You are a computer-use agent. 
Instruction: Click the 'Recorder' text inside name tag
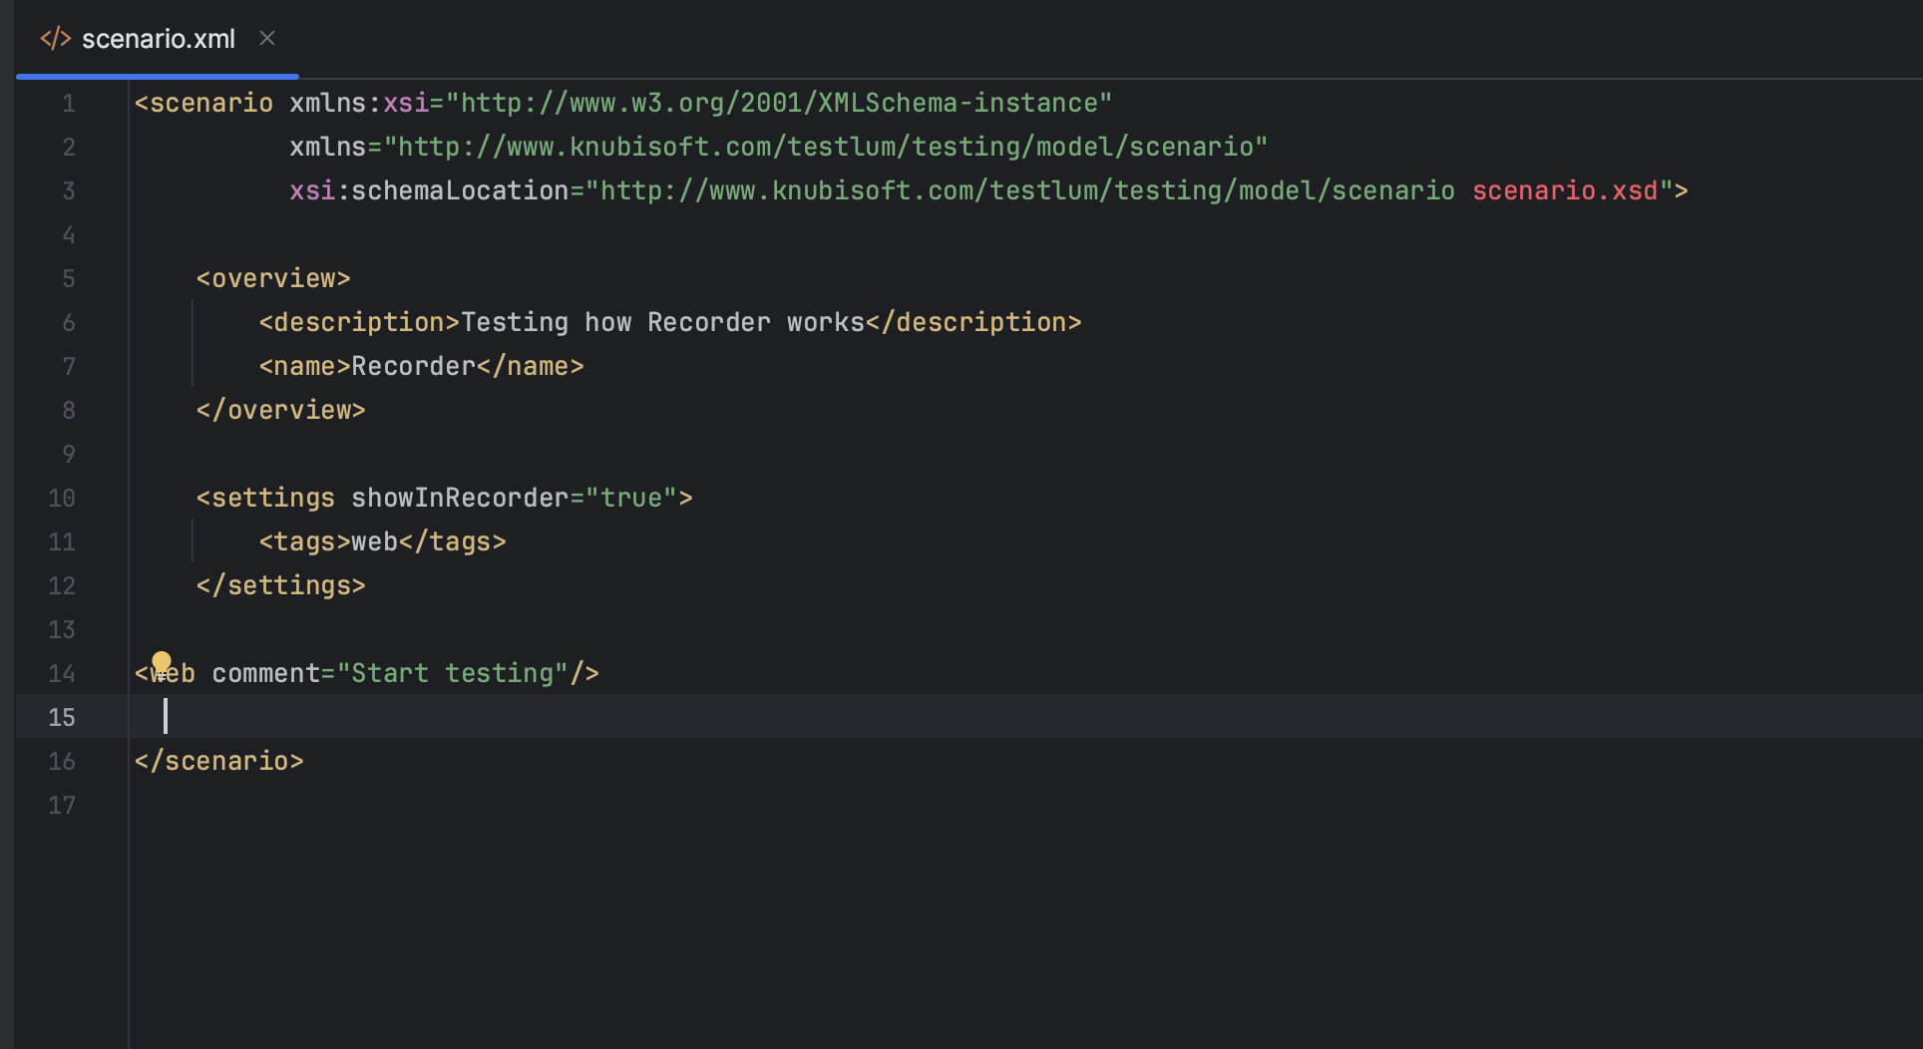pos(413,366)
